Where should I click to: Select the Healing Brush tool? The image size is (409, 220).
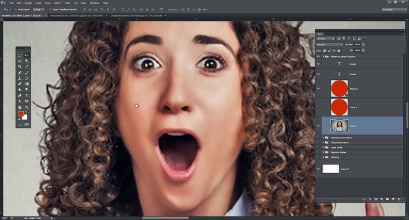[x=20, y=73]
